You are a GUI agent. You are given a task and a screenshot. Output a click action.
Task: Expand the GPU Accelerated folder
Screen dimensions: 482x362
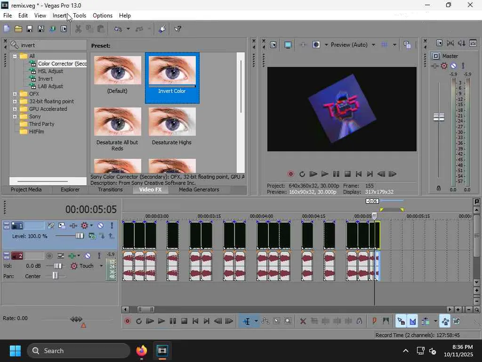coord(15,109)
